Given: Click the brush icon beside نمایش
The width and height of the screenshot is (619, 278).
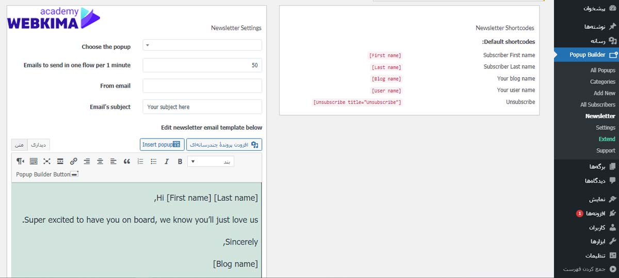Looking at the screenshot, I should [612, 199].
